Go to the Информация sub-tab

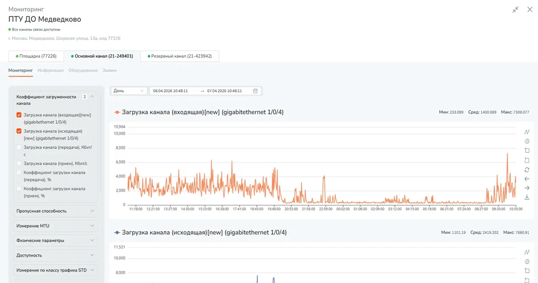(50, 70)
